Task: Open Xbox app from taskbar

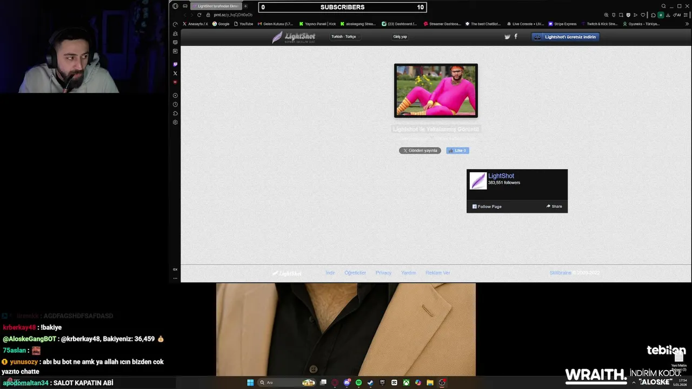Action: coord(406,383)
